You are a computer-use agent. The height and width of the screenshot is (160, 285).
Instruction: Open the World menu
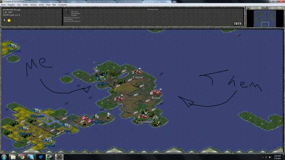(x=41, y=5)
